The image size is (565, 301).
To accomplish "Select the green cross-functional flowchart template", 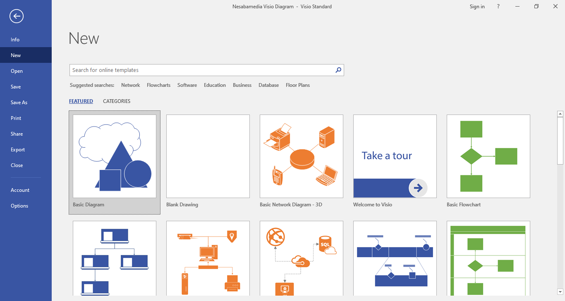I will coord(488,258).
